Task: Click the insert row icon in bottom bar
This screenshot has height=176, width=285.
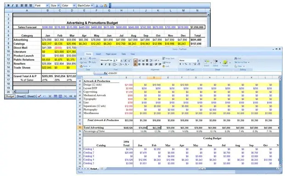Action: point(55,96)
